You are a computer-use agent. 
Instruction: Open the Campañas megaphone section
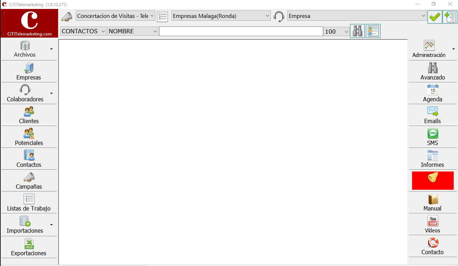29,180
